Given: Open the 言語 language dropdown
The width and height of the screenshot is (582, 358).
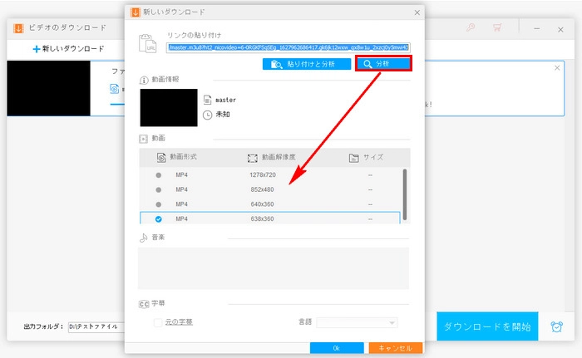Looking at the screenshot, I should (x=357, y=321).
